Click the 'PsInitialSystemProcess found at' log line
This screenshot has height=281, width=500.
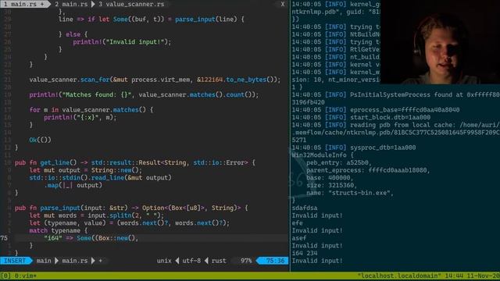pos(396,94)
